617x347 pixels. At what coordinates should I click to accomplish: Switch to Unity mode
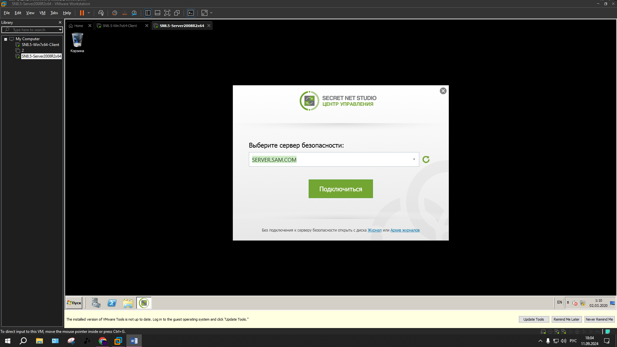[x=177, y=13]
